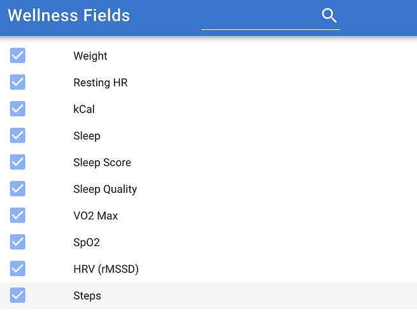Viewport: 417px width, 318px height.
Task: Uncheck the VO2 Max checkbox
Action: point(18,215)
